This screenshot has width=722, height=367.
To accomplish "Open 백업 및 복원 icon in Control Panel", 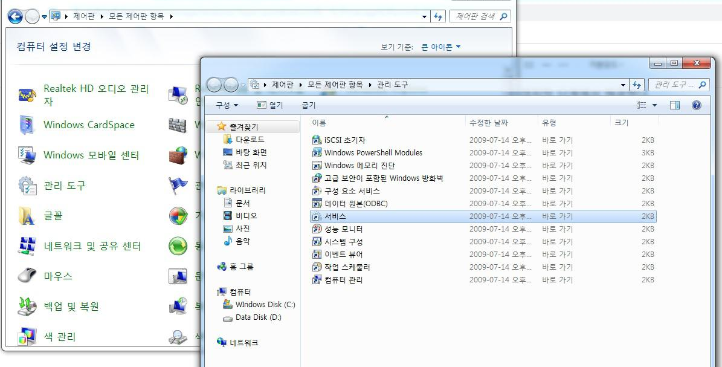I will tap(27, 307).
